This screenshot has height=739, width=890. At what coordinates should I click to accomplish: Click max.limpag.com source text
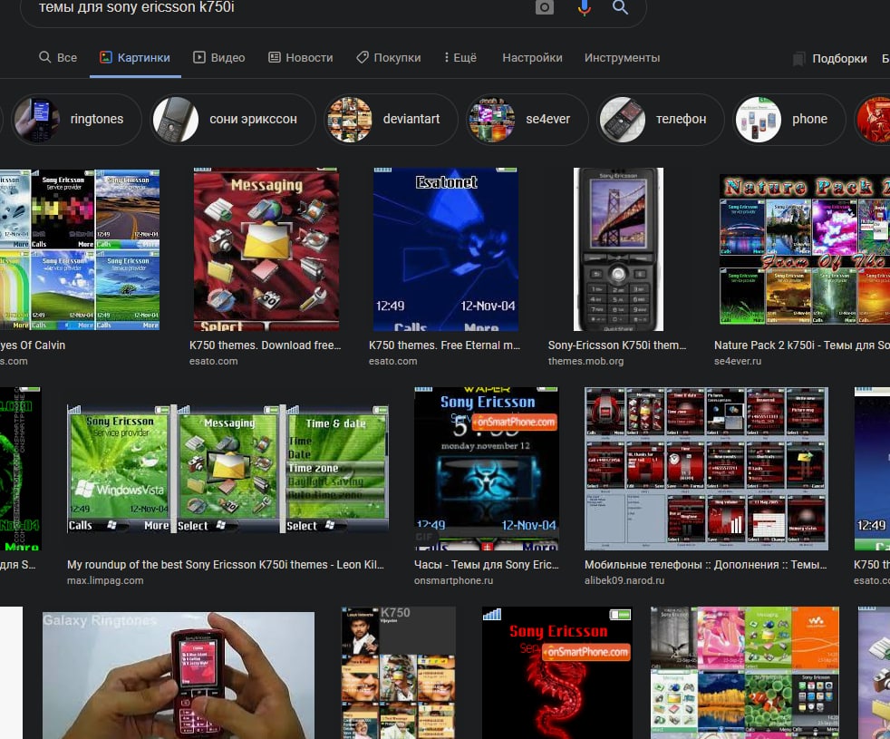click(105, 580)
